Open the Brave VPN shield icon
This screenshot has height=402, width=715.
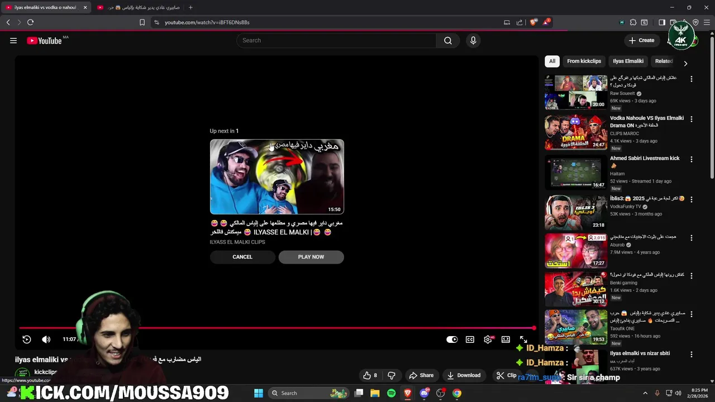pyautogui.click(x=695, y=22)
